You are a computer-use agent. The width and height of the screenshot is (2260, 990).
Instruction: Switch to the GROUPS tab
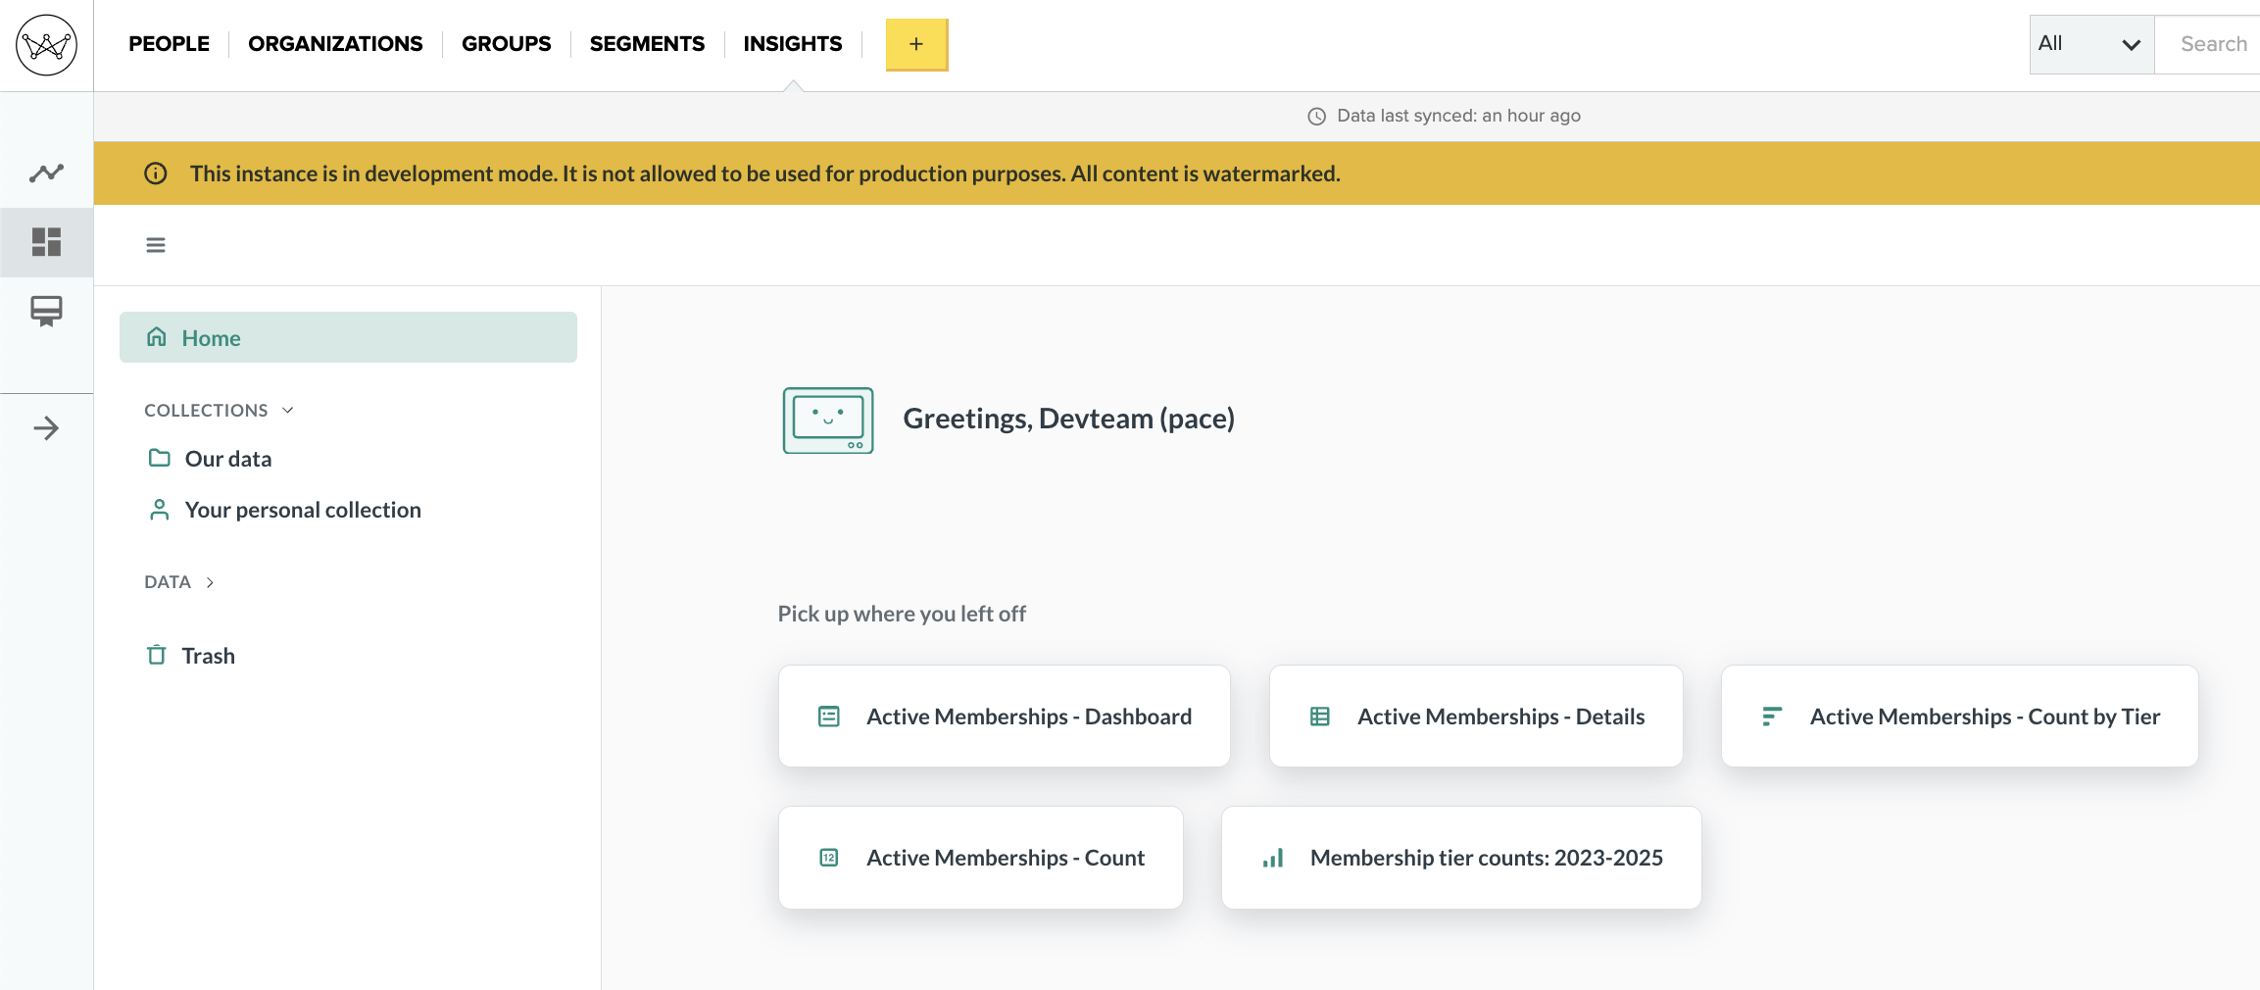[507, 44]
